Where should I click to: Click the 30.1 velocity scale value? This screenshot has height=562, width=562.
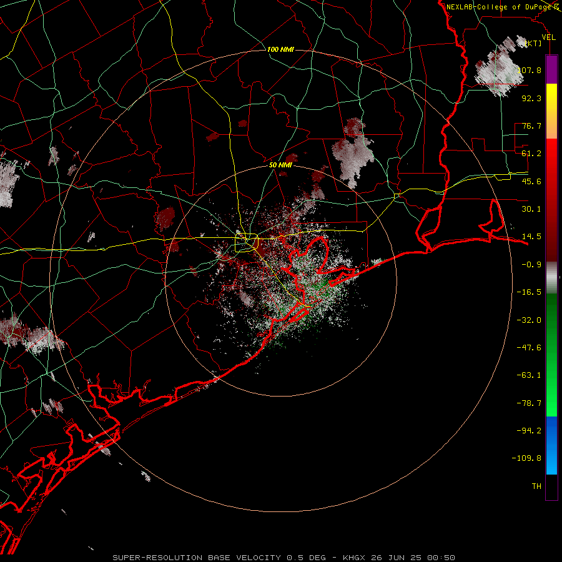(x=531, y=209)
